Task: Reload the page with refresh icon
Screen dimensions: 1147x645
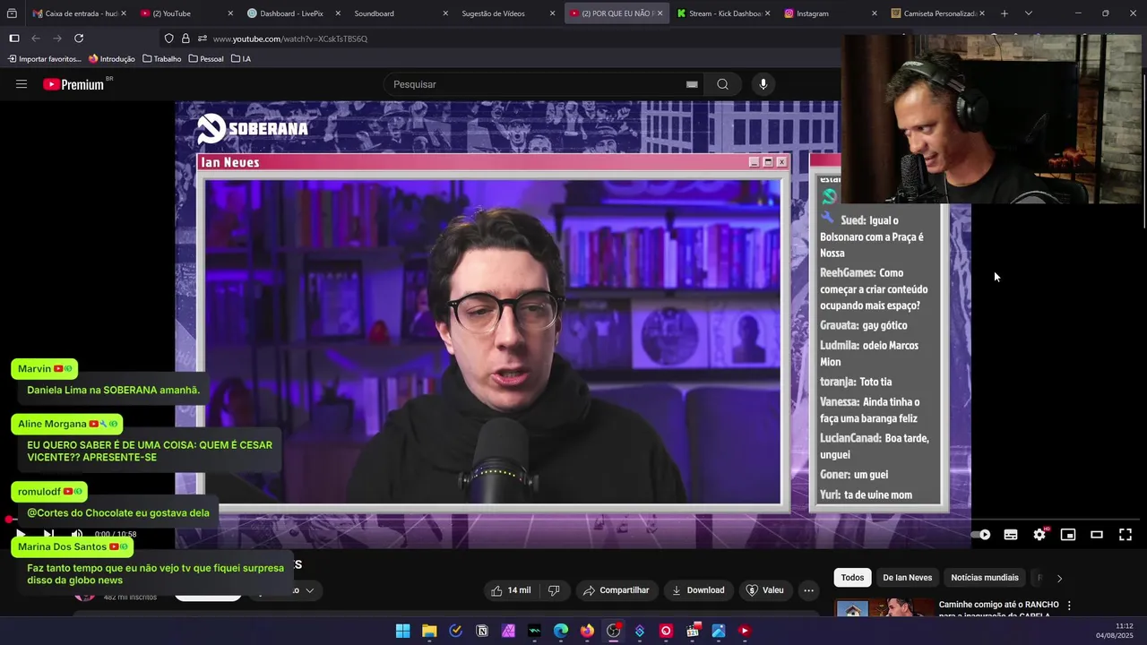Action: (x=79, y=39)
